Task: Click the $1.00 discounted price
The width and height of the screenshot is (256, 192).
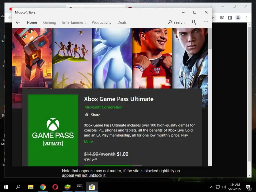Action: [122, 154]
